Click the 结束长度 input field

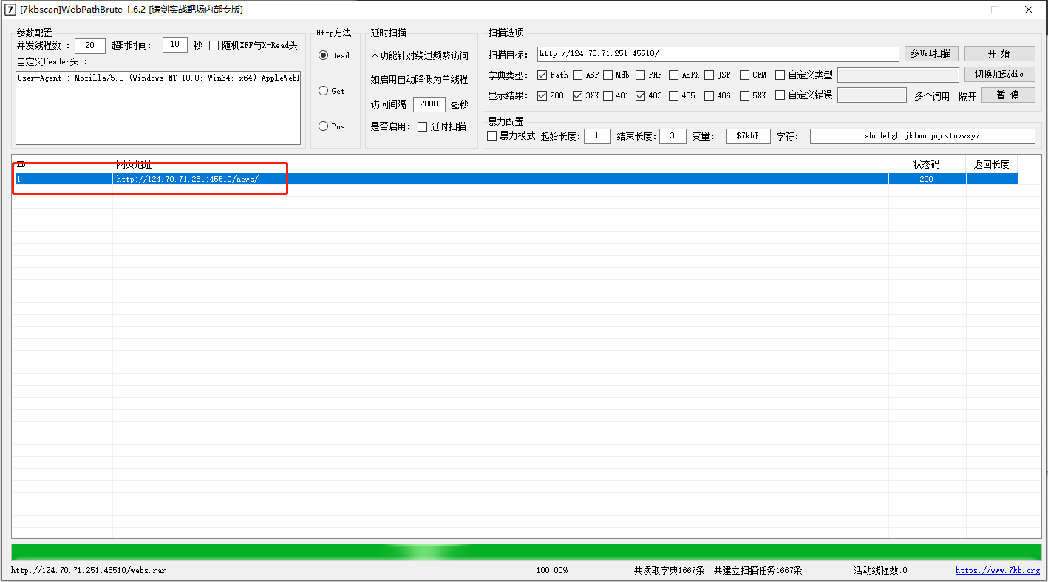[x=673, y=136]
